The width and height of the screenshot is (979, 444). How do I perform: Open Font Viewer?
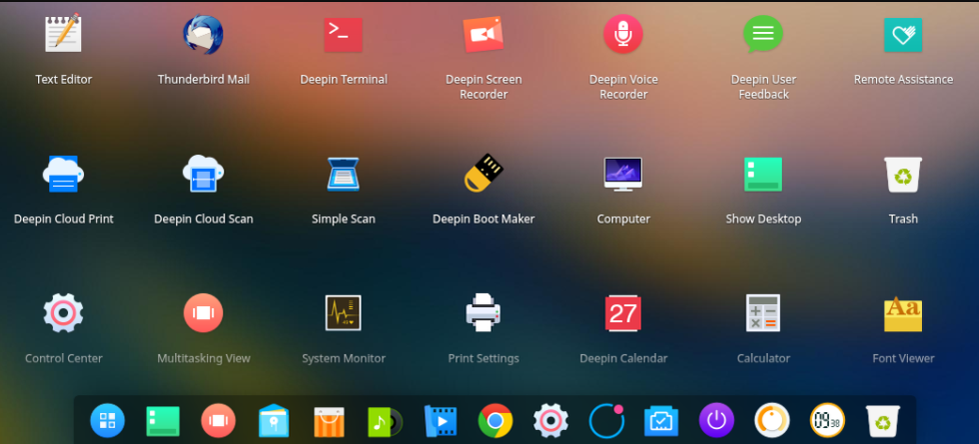click(903, 313)
